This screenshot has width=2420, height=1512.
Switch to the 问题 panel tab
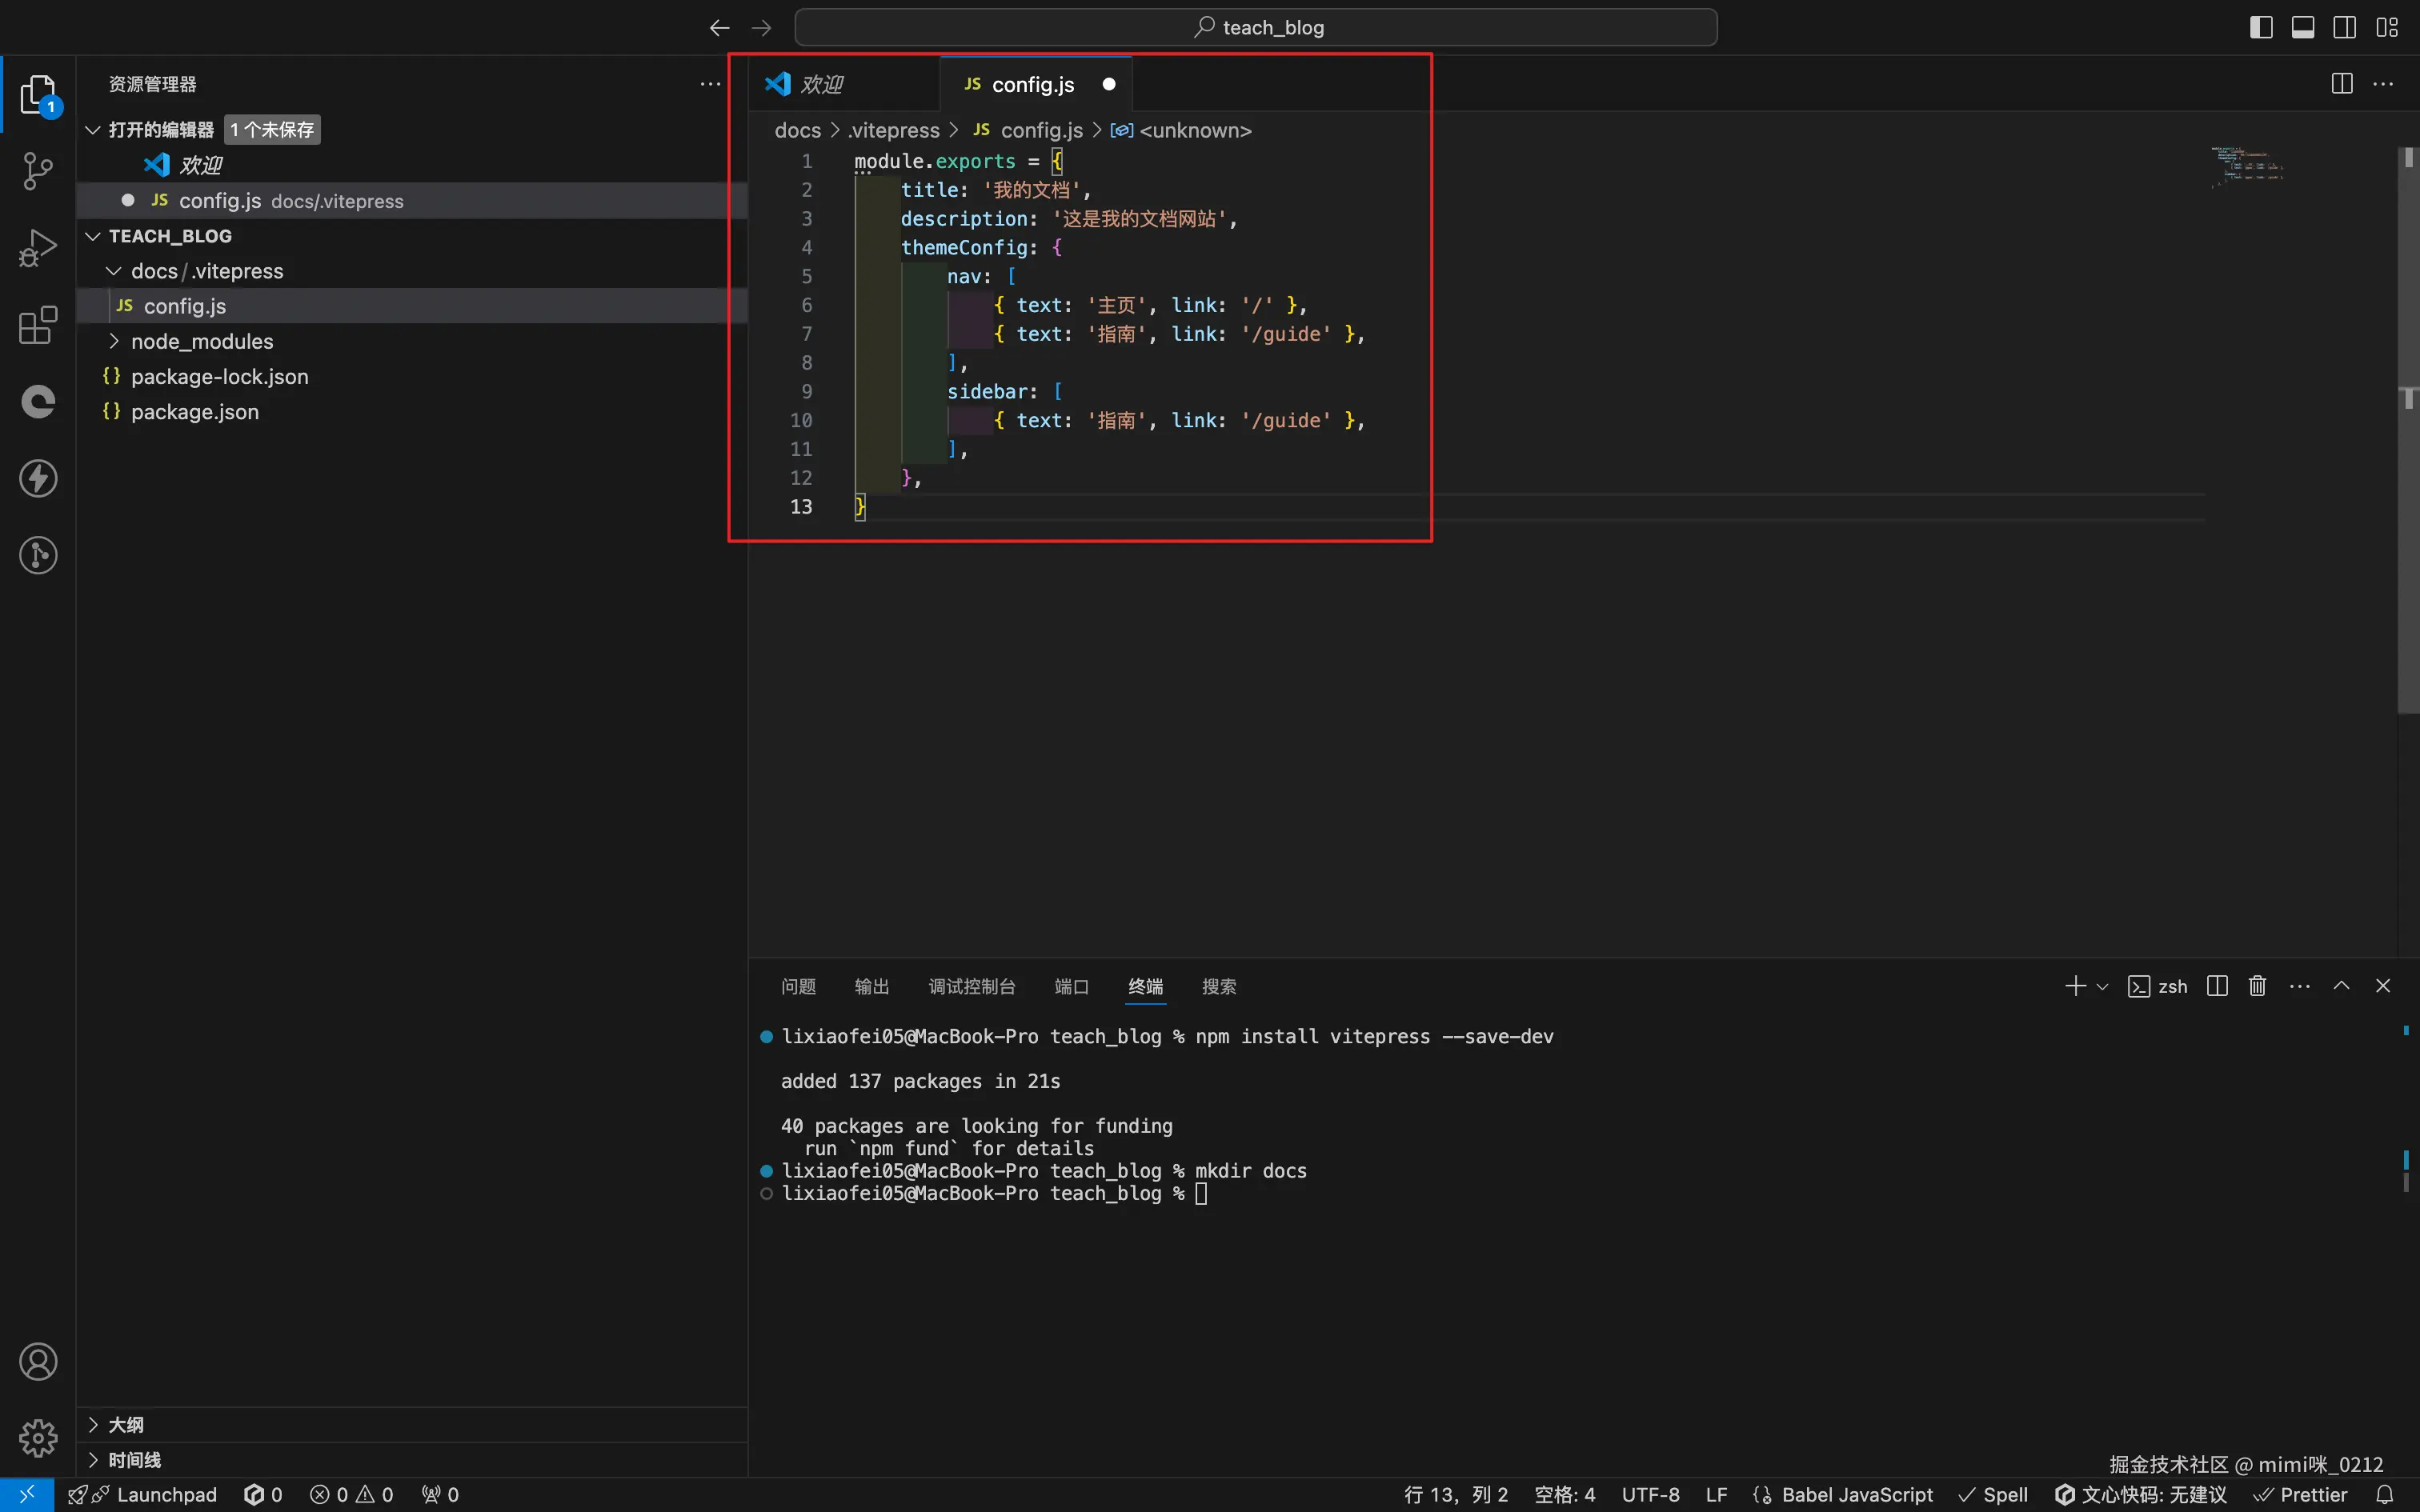point(798,987)
